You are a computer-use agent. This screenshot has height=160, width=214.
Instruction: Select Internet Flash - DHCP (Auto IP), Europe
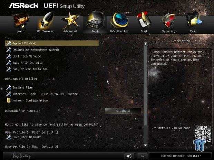(x=45, y=94)
